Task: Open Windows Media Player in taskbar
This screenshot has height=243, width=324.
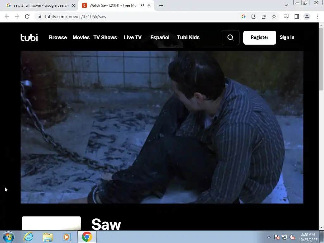Action: [x=67, y=237]
